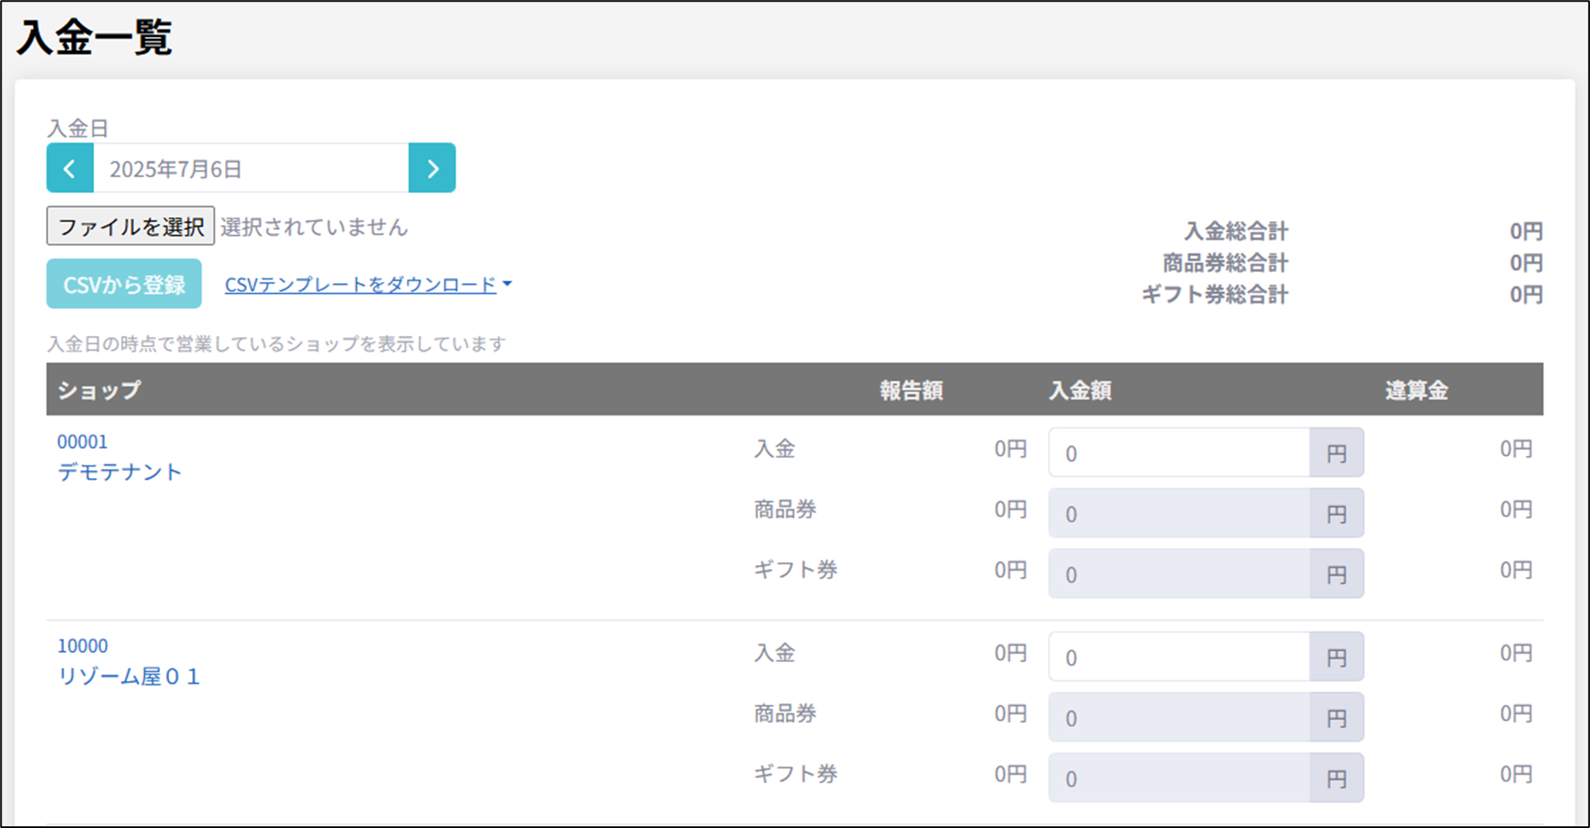Go to previous deposit date arrow
Image resolution: width=1590 pixels, height=828 pixels.
tap(70, 168)
